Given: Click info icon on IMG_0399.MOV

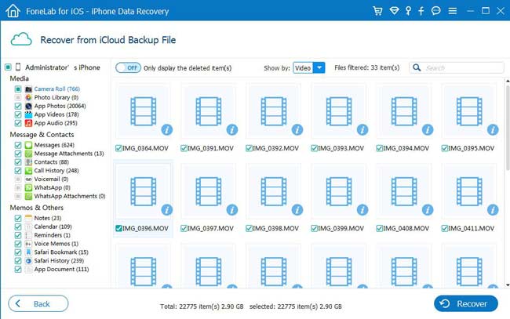Looking at the screenshot, I should tap(362, 210).
